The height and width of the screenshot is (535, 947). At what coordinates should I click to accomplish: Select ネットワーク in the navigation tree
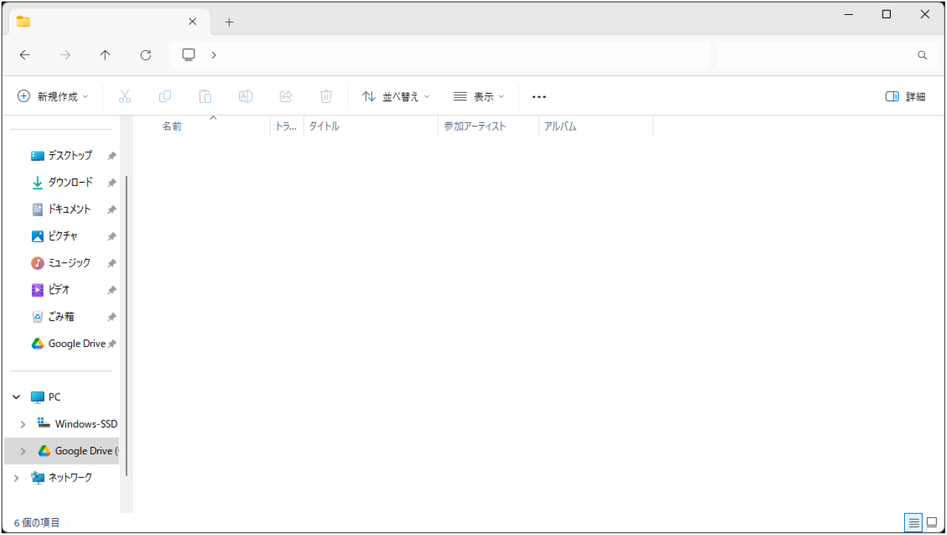point(61,478)
